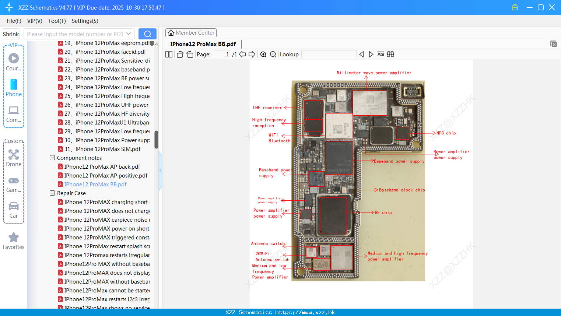Screen dimensions: 561x316
Task: Select the Computer category icon
Action: [14, 114]
